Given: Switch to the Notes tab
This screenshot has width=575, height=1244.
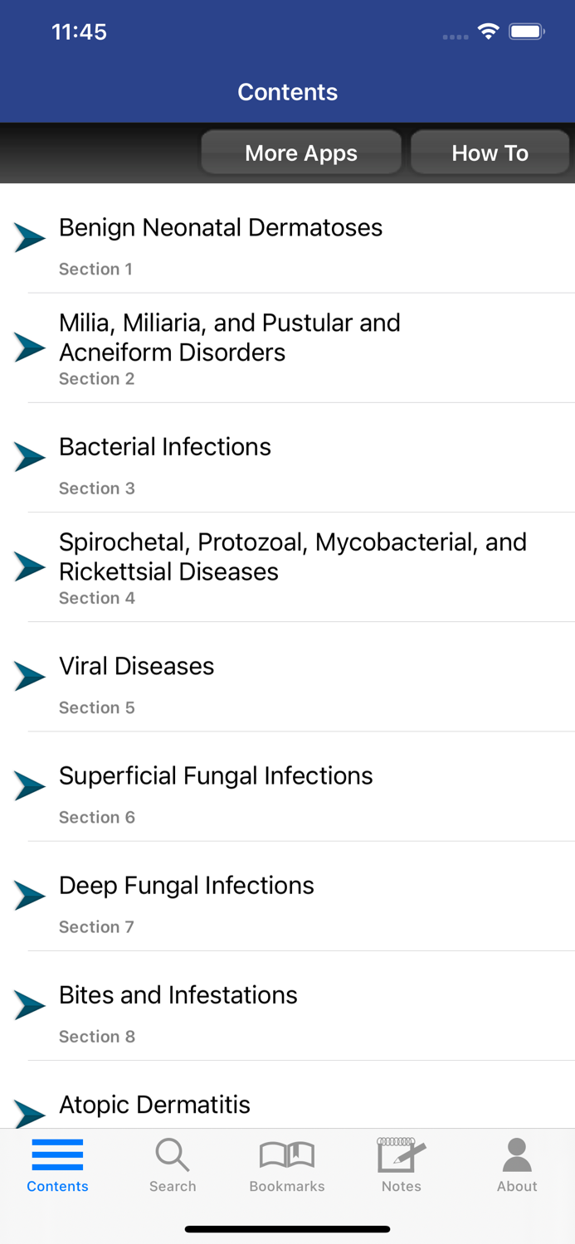Looking at the screenshot, I should (401, 1165).
